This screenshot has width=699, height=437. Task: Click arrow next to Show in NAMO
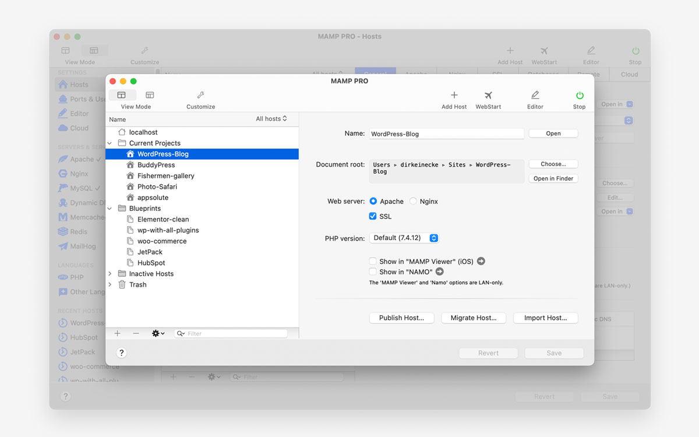click(440, 272)
